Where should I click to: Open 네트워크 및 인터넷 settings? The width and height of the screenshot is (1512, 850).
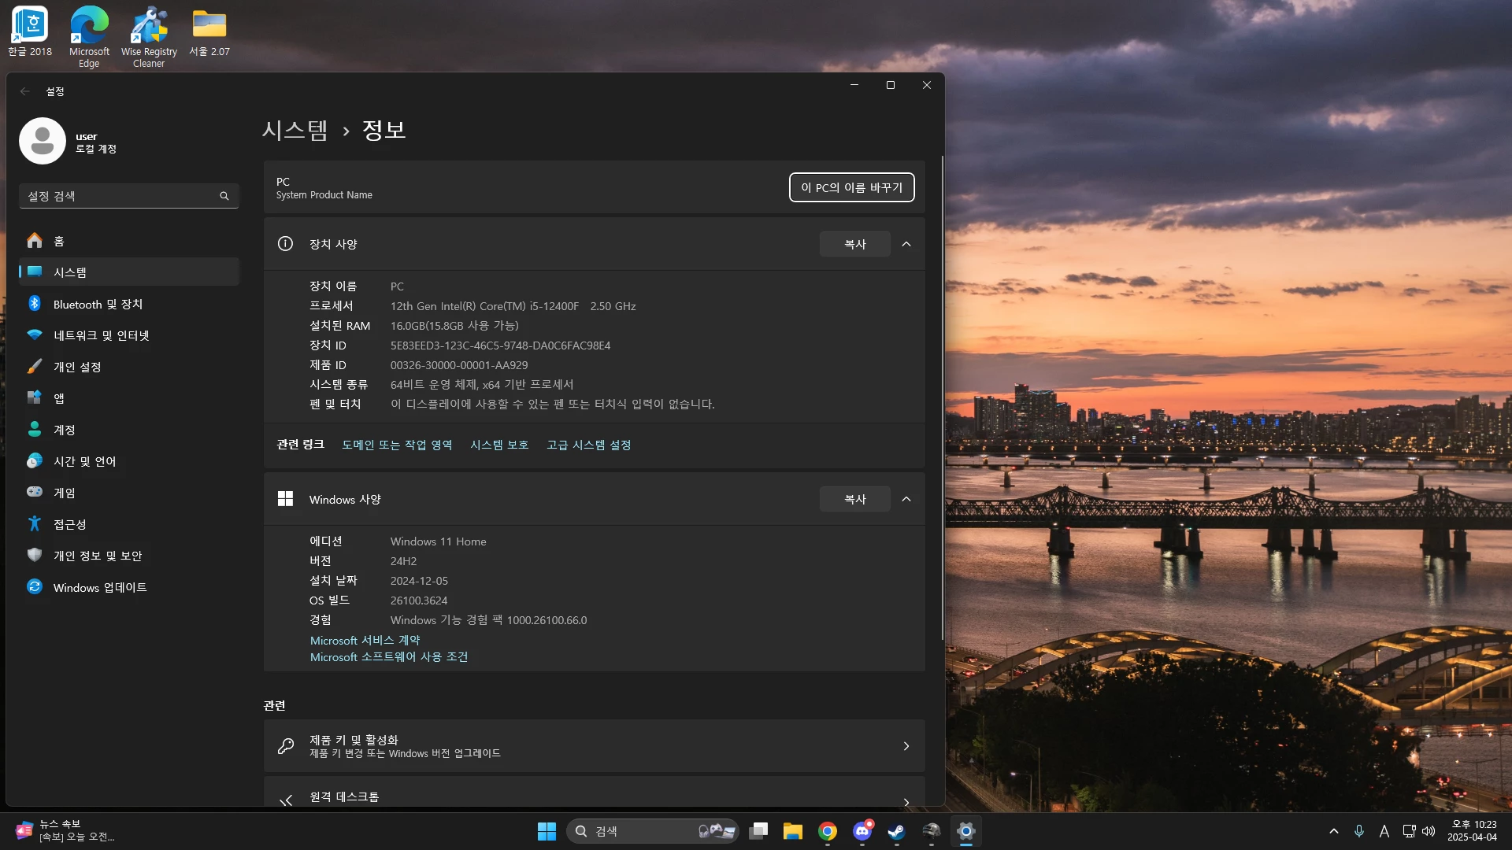pos(101,335)
